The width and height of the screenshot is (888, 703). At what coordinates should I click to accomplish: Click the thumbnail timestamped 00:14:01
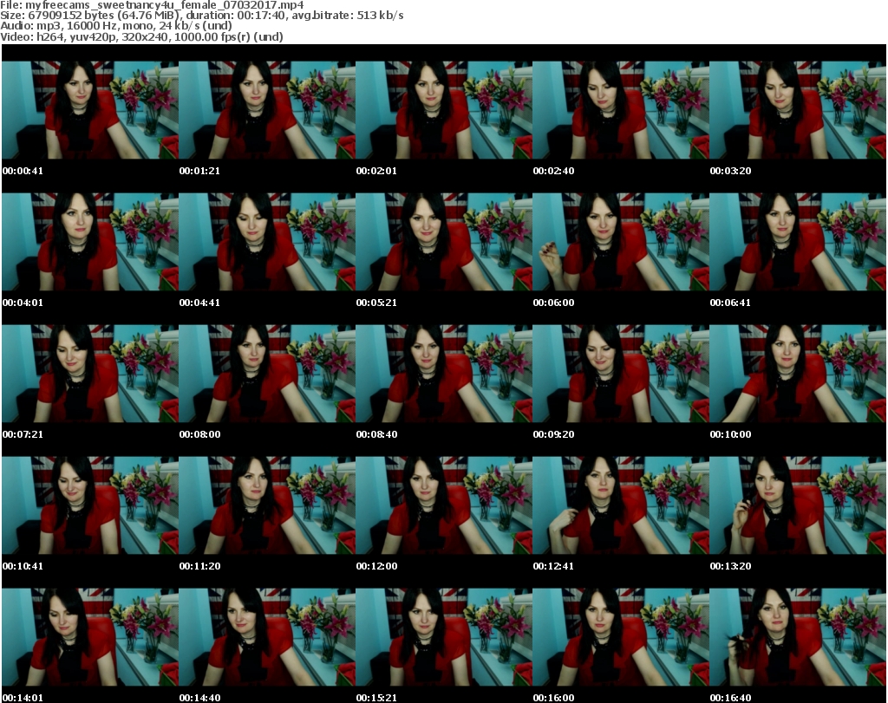click(90, 637)
